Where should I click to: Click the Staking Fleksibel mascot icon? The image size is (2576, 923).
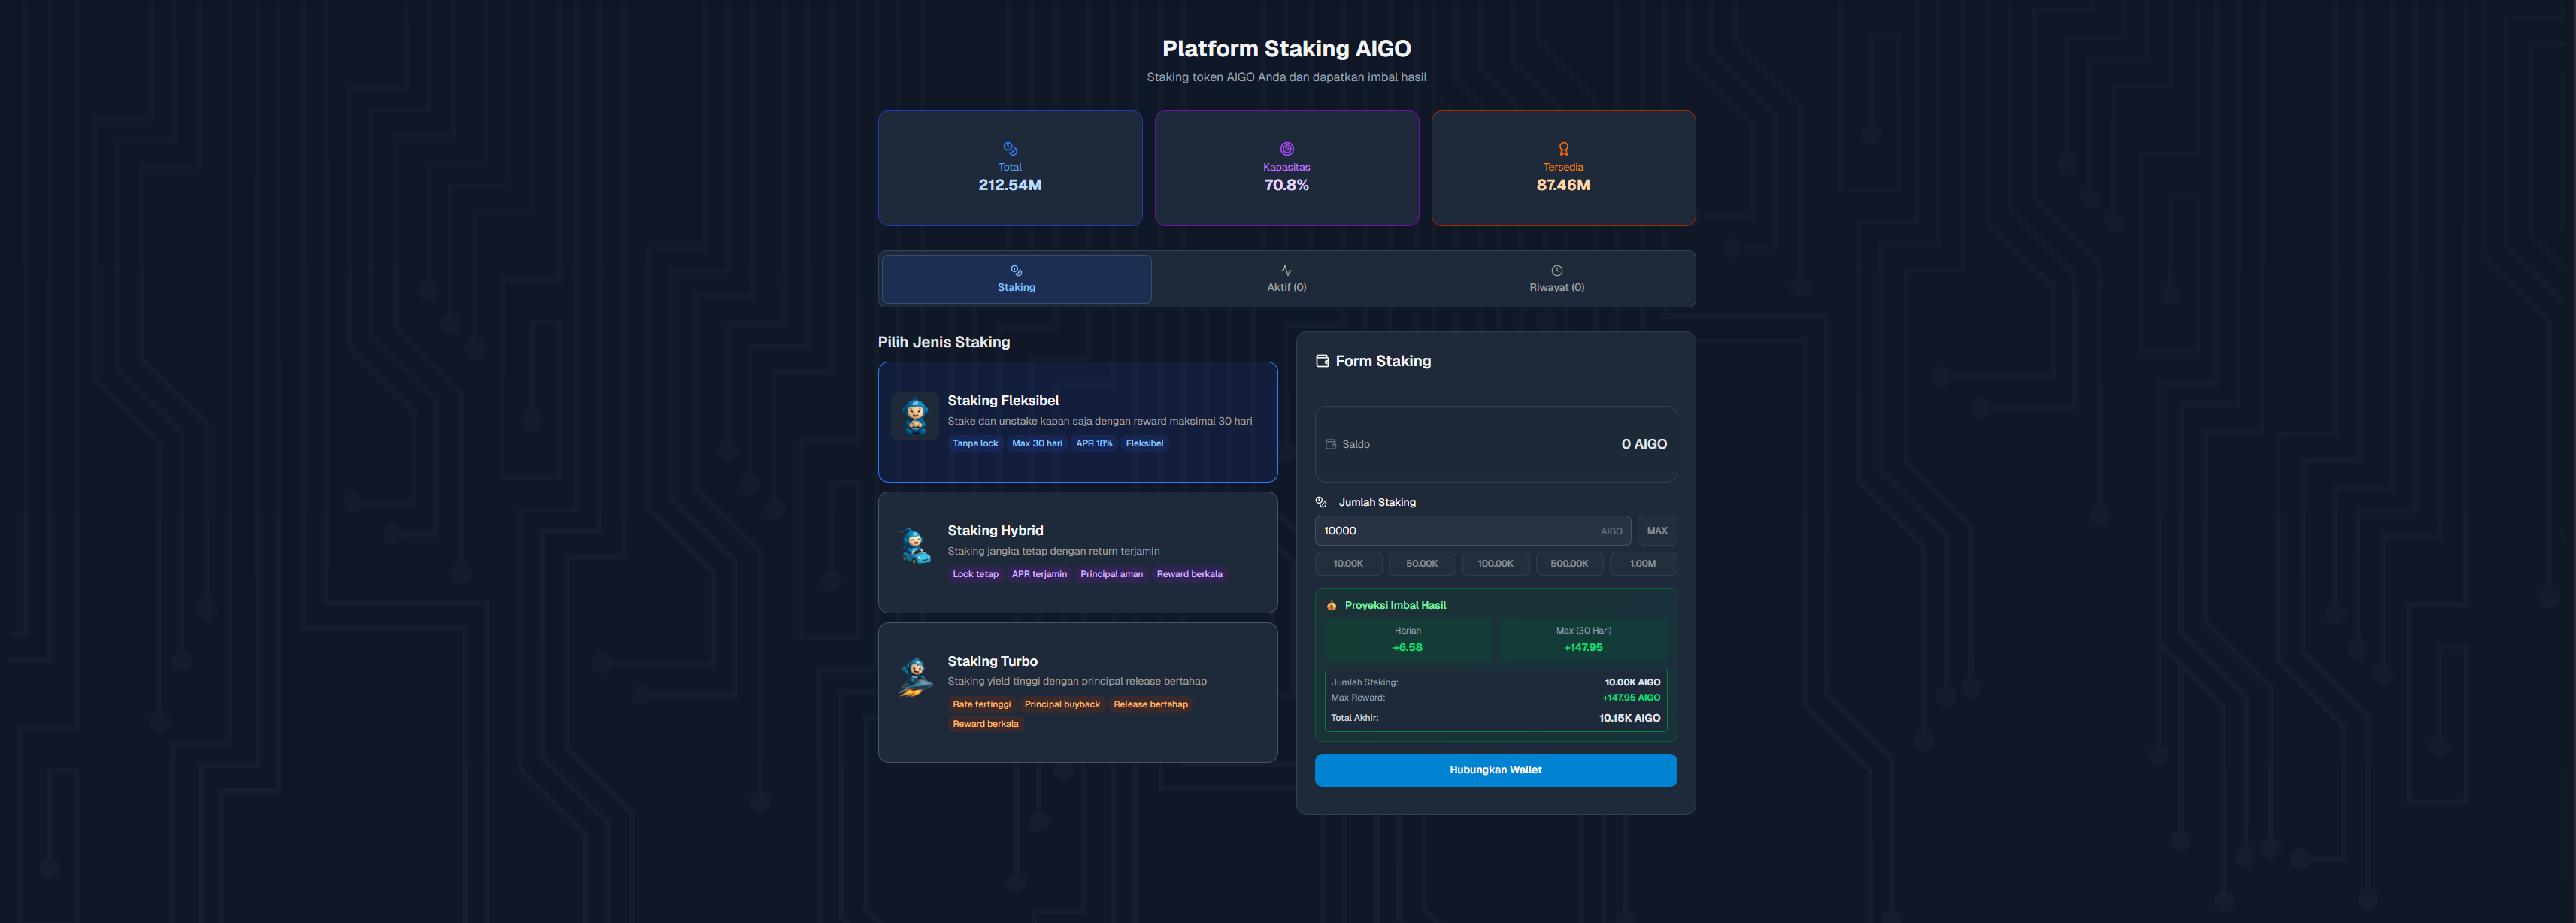click(915, 416)
